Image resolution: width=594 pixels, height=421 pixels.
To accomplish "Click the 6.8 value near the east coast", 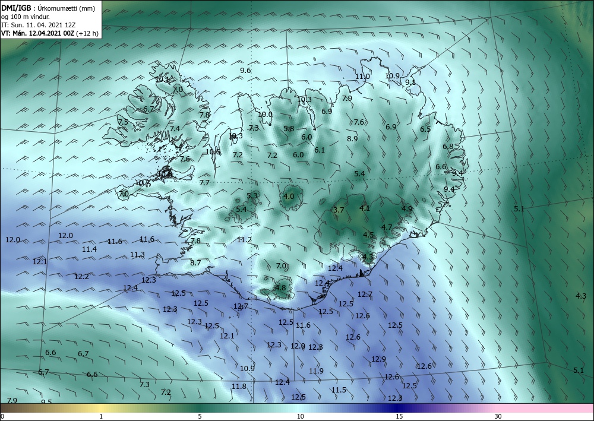I will tap(448, 147).
